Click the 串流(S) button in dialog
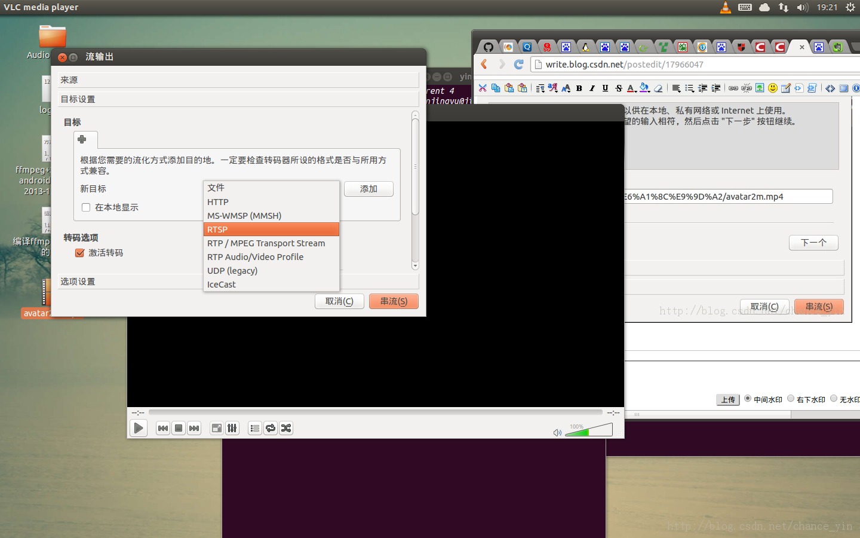This screenshot has height=538, width=860. [394, 301]
